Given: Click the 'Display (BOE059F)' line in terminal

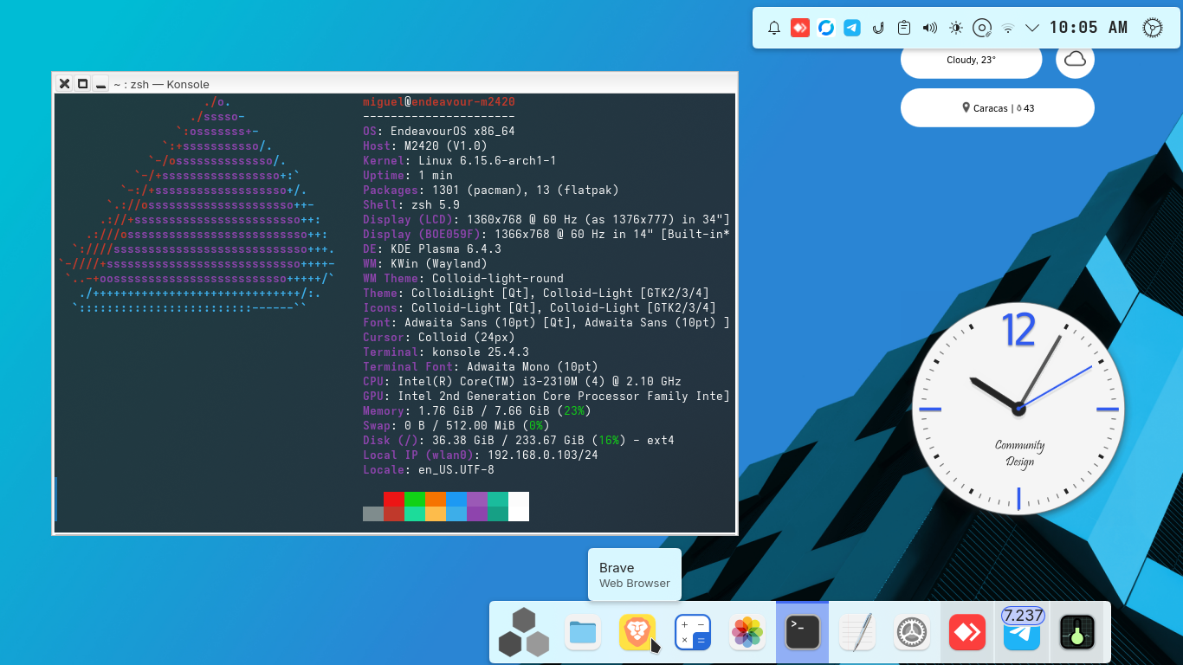Looking at the screenshot, I should [x=546, y=235].
